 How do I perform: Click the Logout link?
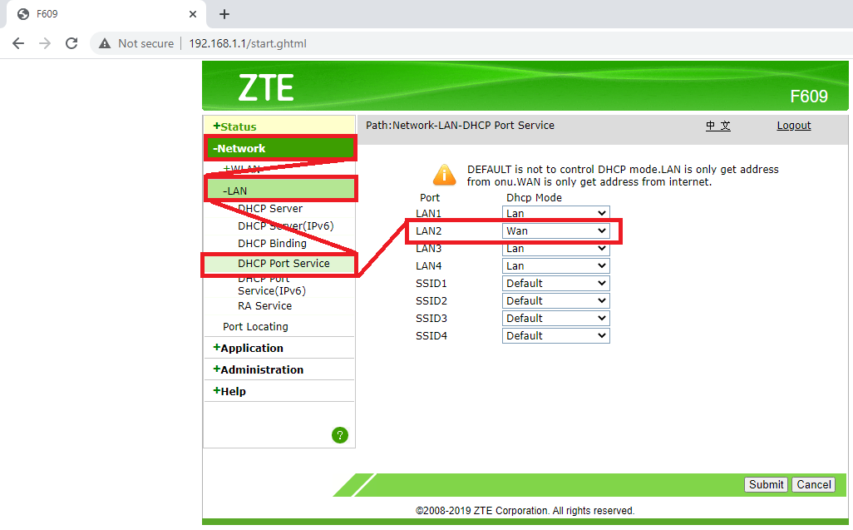click(793, 125)
